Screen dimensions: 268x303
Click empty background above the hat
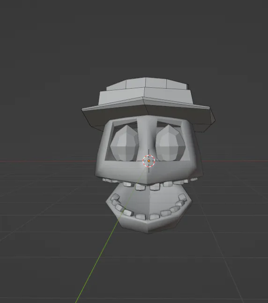click(x=135, y=38)
